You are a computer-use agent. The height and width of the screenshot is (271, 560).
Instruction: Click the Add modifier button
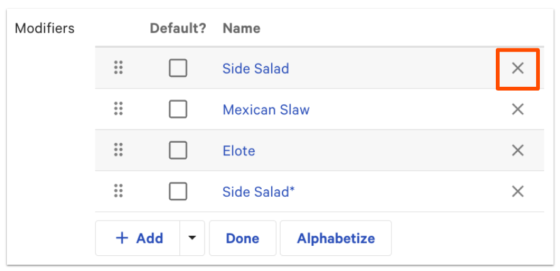[x=138, y=238]
